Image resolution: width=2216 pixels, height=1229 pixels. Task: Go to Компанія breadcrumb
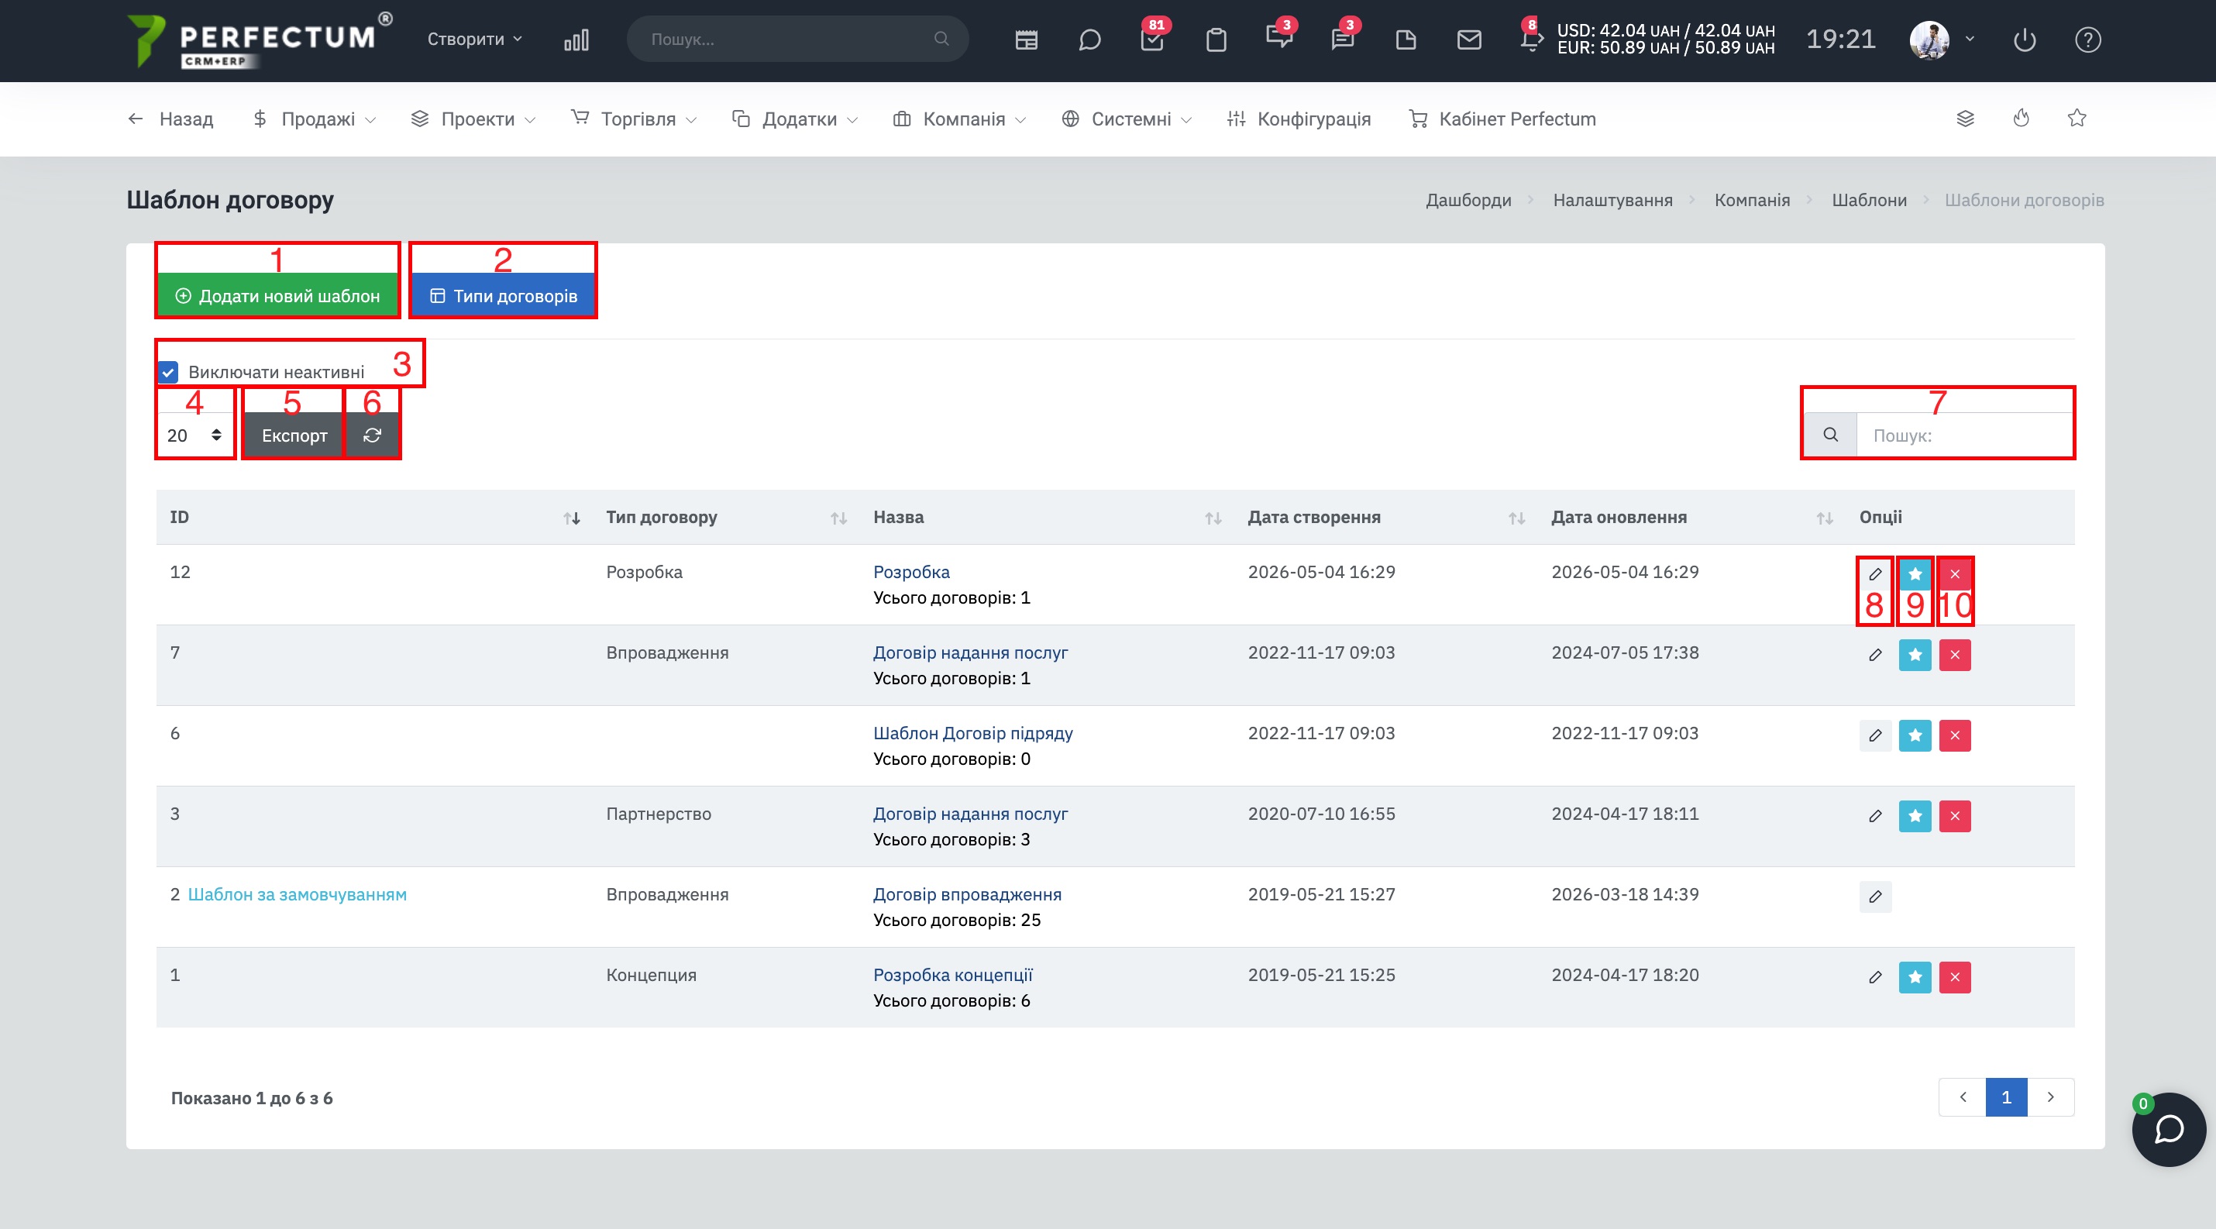1753,201
